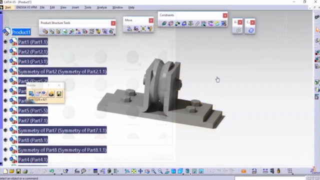The width and height of the screenshot is (320, 180).
Task: Close the Move toolbar
Action: [151, 20]
